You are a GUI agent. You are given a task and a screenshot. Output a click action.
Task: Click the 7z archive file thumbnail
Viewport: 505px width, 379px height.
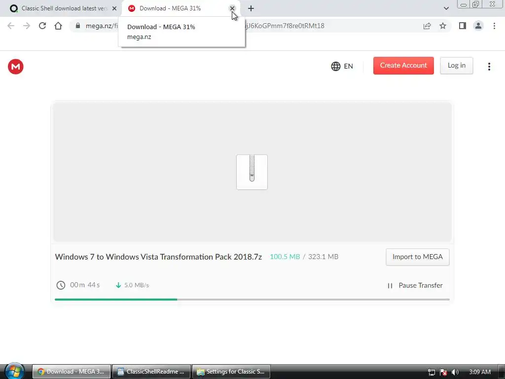[252, 172]
